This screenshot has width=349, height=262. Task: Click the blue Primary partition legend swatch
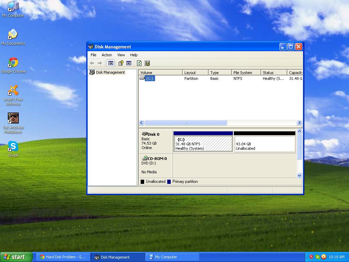coord(169,181)
